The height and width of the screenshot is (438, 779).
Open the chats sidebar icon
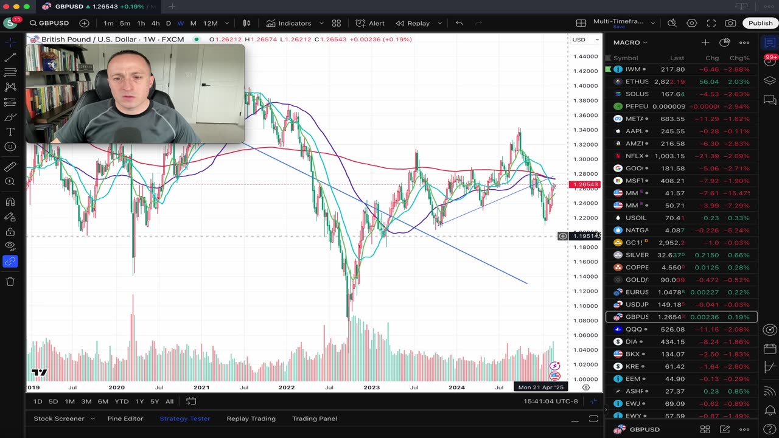tap(770, 100)
